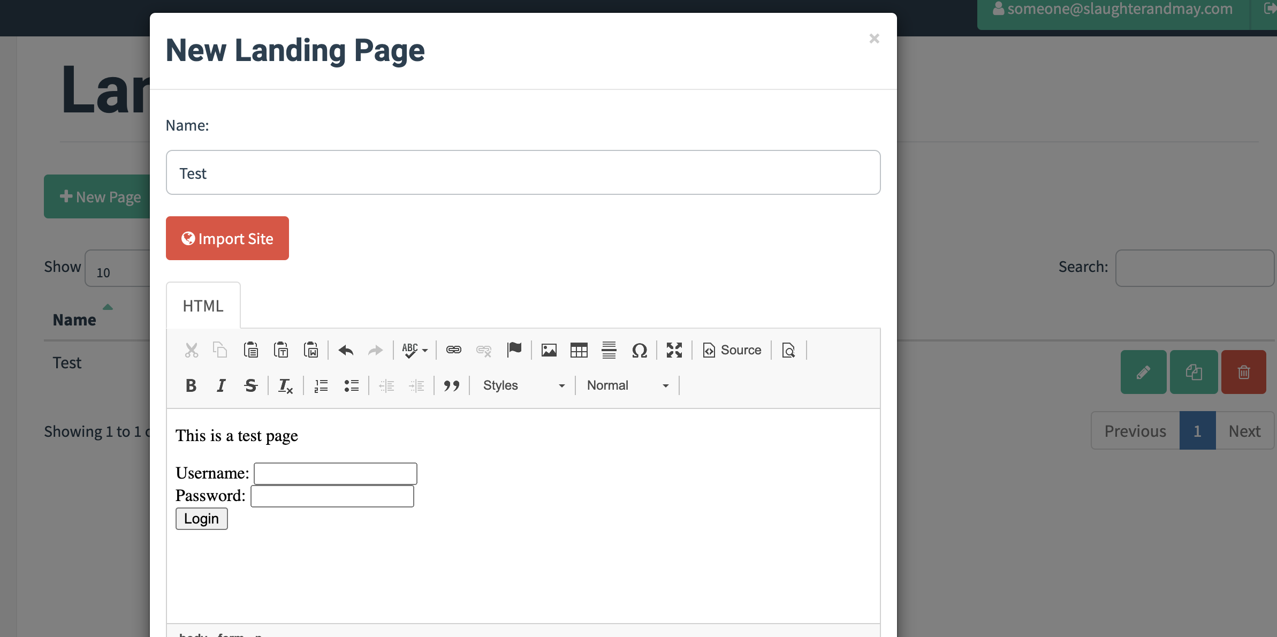Open the someone@slaughterandmay.com account menu
The image size is (1277, 637).
(1118, 9)
